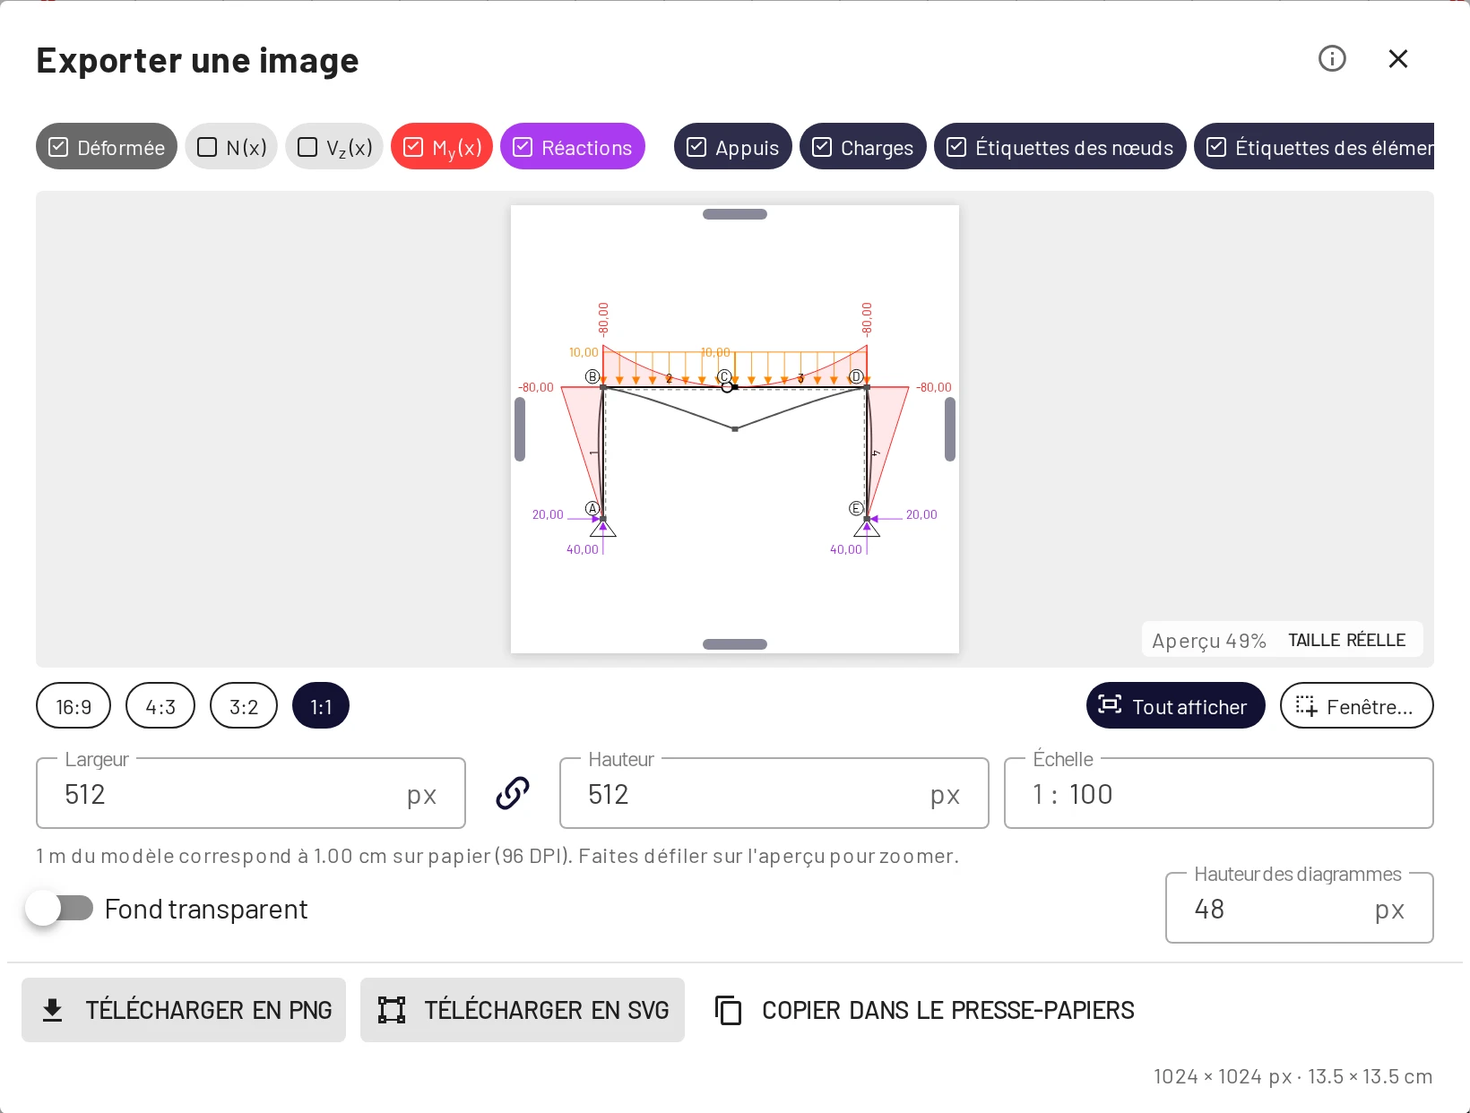
Task: Click COPIER DANS LE PRESSE-PAPIERS
Action: pyautogui.click(x=924, y=1010)
